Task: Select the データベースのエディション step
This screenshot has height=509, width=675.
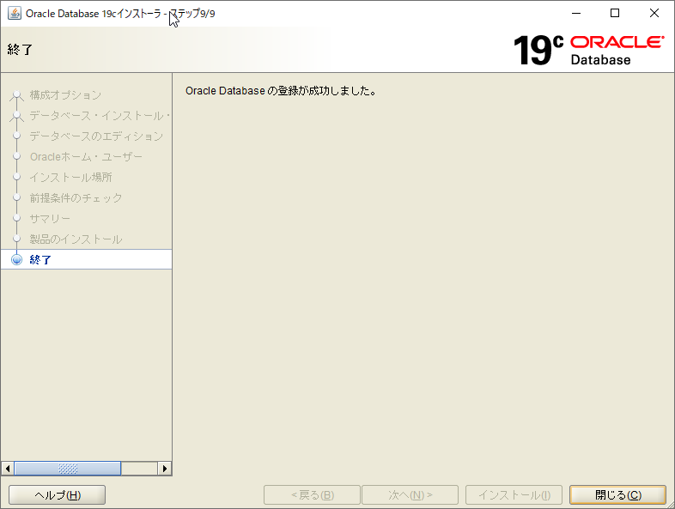Action: coord(96,136)
